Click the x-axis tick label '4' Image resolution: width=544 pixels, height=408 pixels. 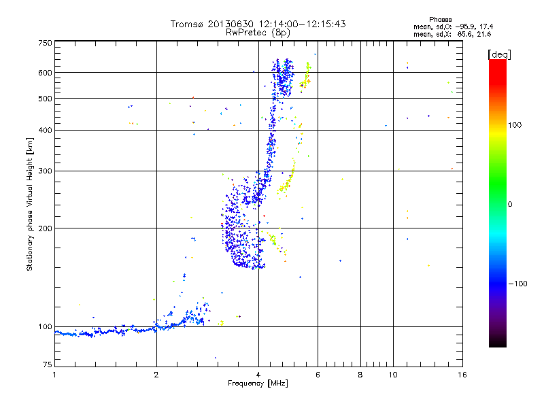[x=258, y=375]
